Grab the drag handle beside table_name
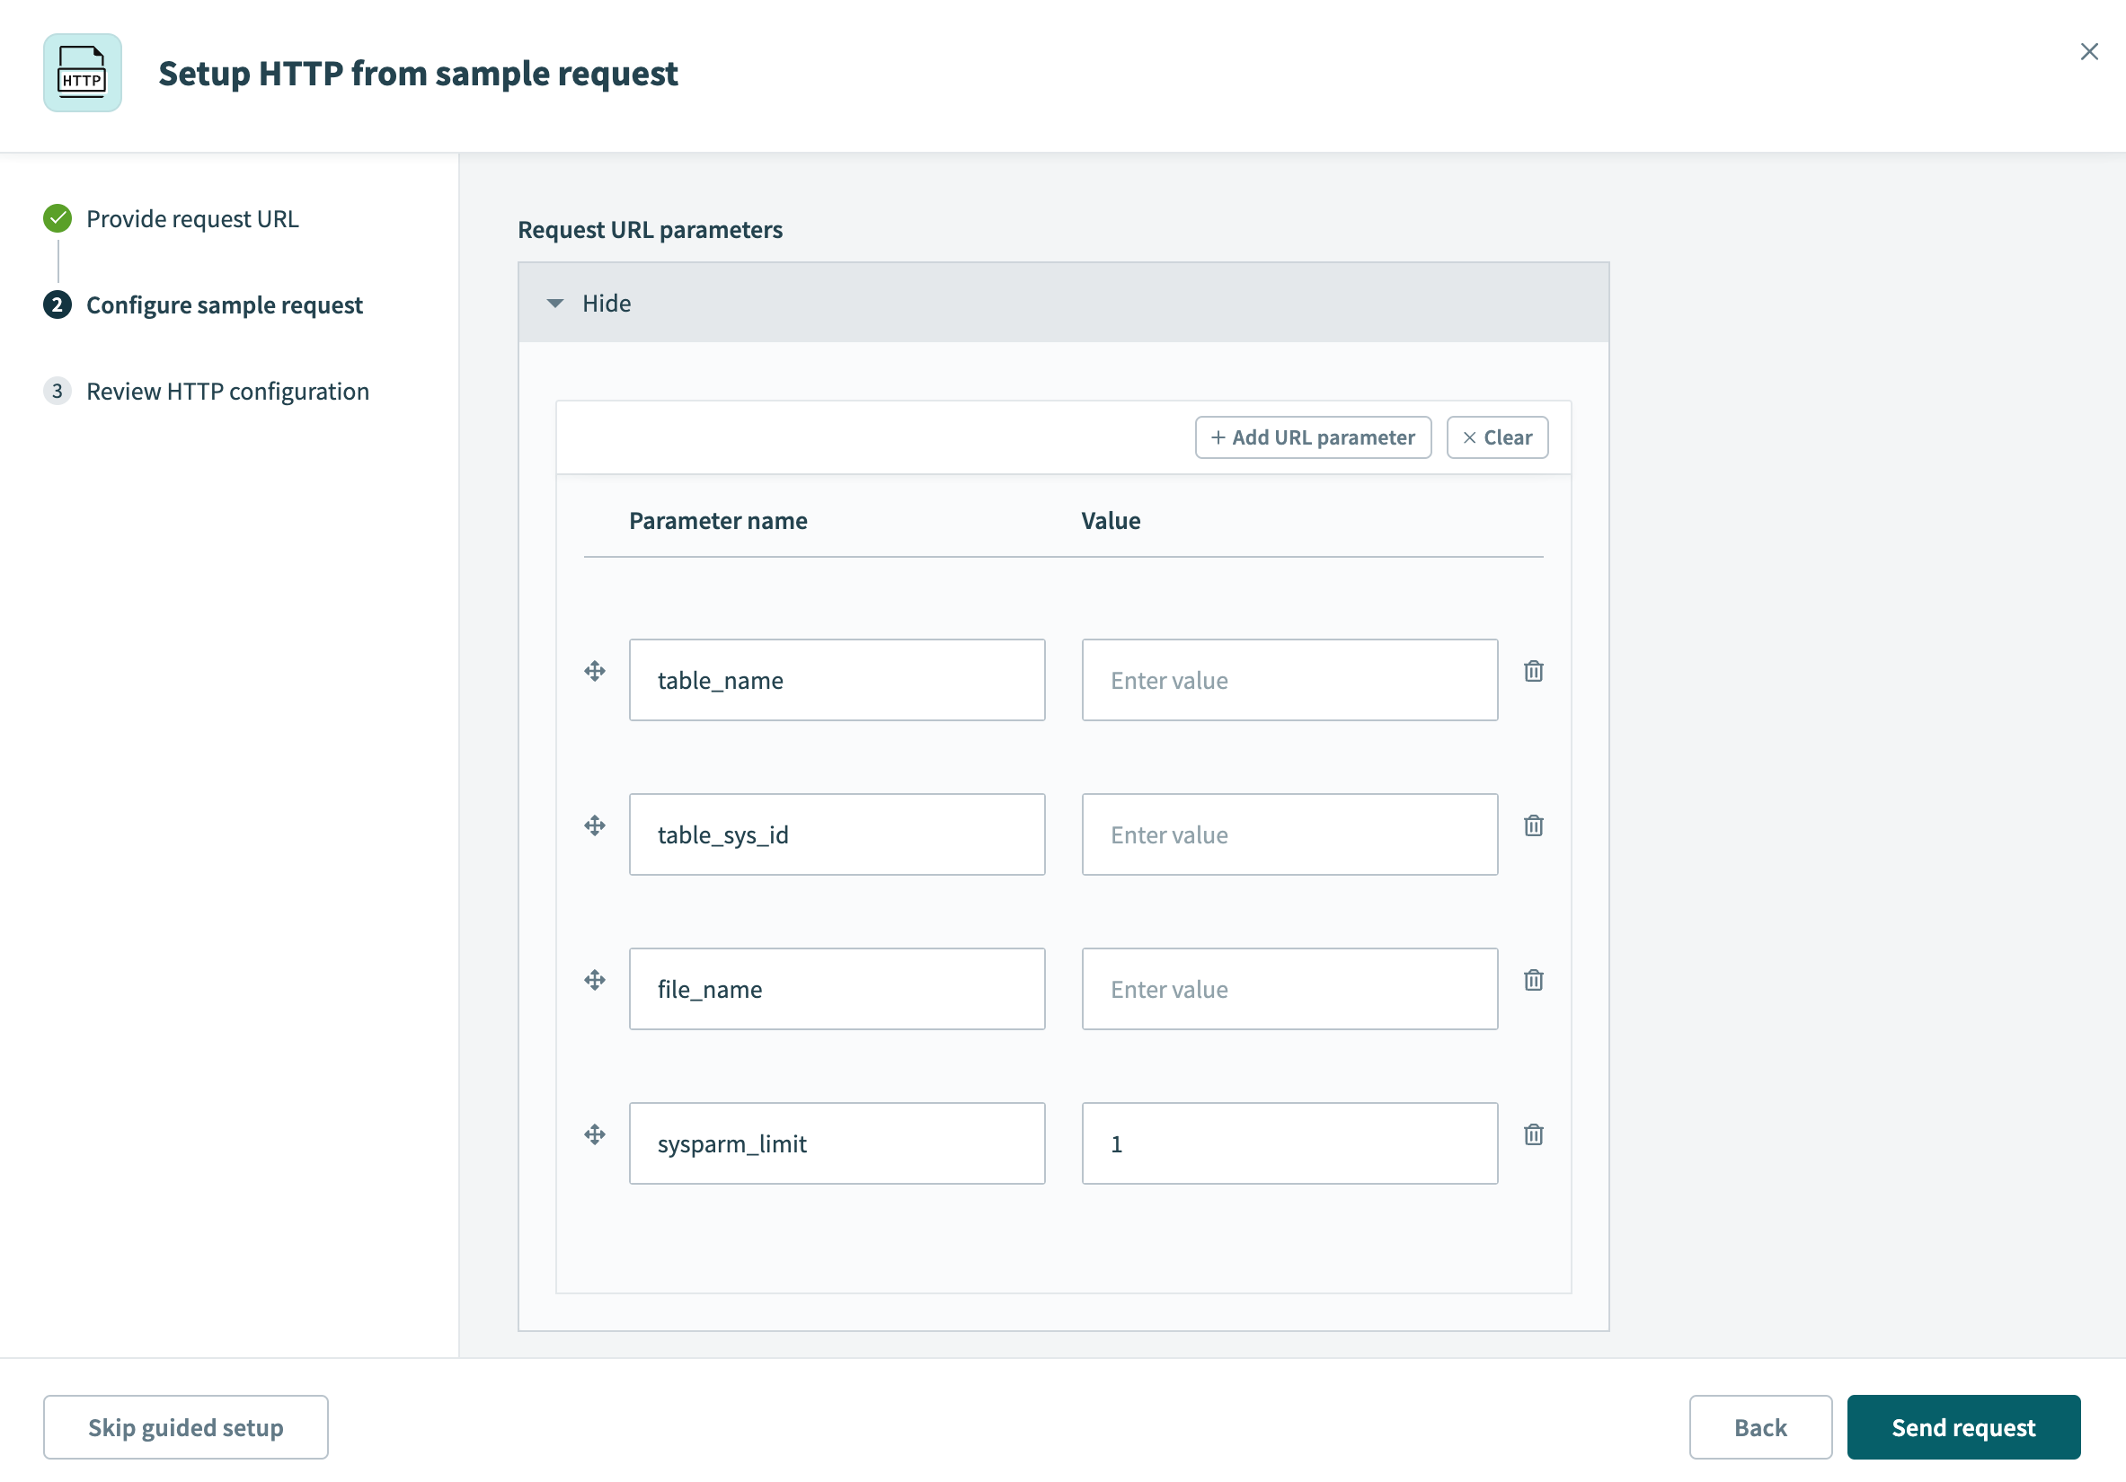The width and height of the screenshot is (2126, 1482). tap(594, 670)
